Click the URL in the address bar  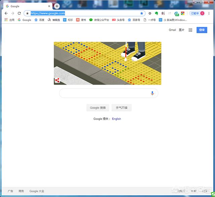pyautogui.click(x=48, y=13)
